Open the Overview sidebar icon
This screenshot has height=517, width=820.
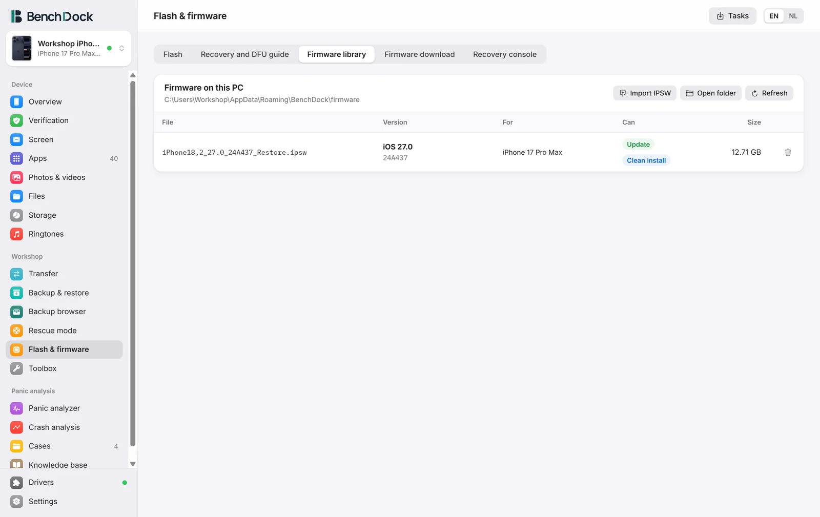16,102
